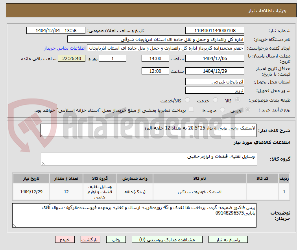
Task: Click the نام کالا column header
Action: point(200,178)
